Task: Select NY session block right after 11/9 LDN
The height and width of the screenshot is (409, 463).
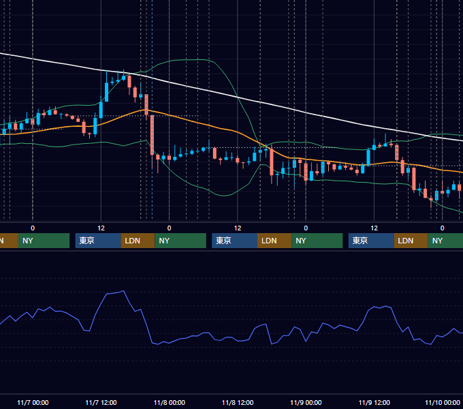Action: pyautogui.click(x=445, y=241)
